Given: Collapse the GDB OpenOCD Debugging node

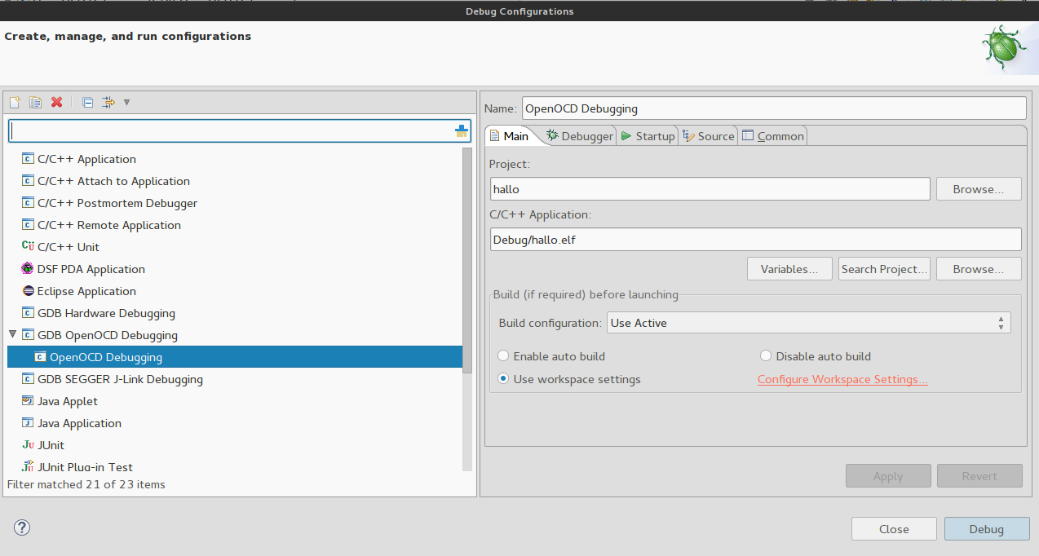Looking at the screenshot, I should pyautogui.click(x=12, y=335).
